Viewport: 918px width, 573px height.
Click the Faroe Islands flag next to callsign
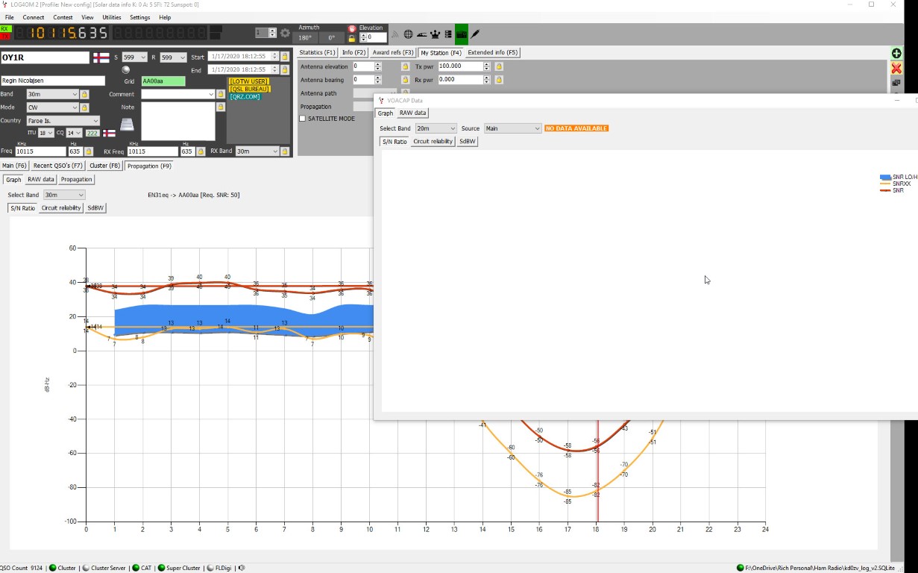(101, 57)
